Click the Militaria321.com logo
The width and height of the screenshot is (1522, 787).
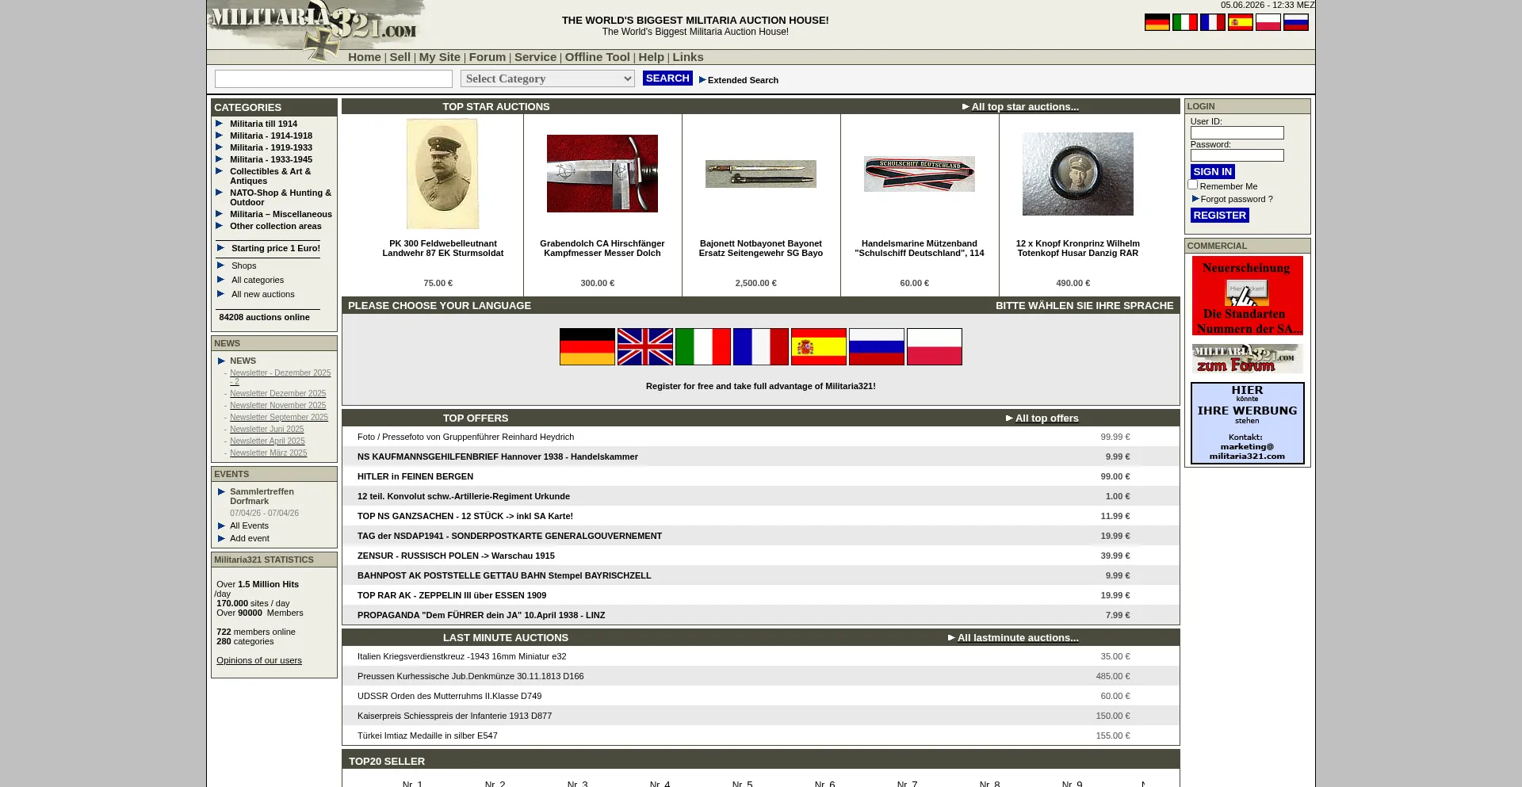315,29
